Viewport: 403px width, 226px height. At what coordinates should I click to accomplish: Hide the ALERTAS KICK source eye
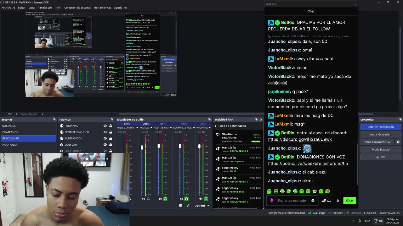click(105, 138)
